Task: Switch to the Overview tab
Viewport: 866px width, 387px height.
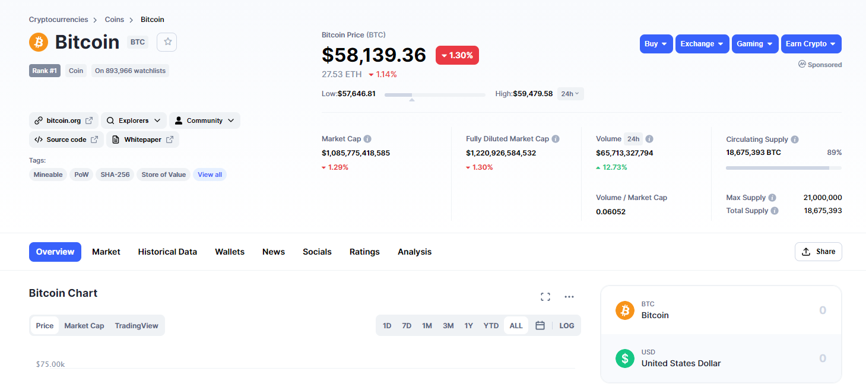Action: [55, 252]
